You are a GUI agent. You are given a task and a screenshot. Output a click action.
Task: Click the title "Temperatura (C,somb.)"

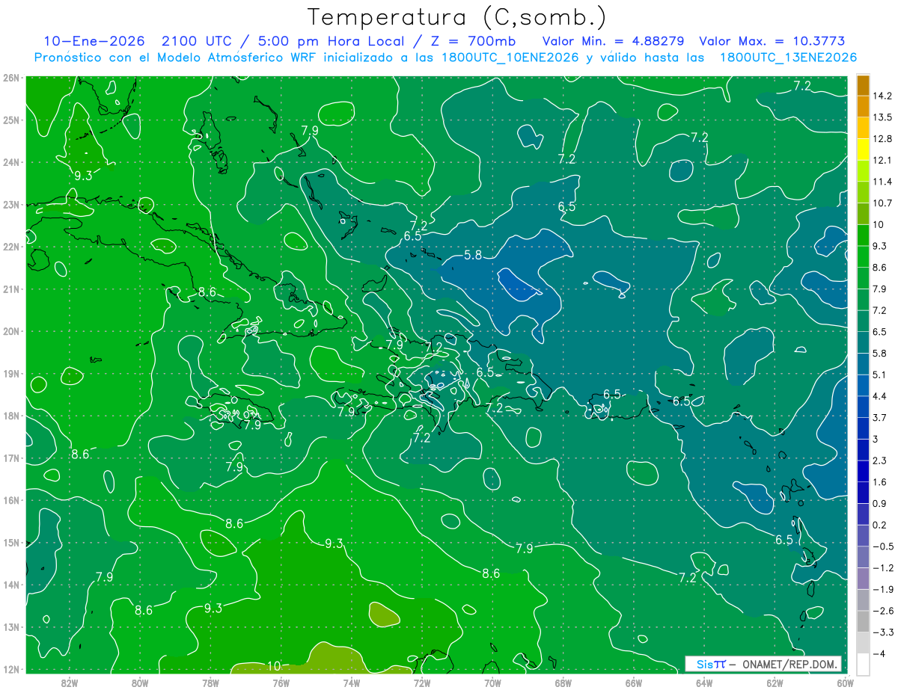(457, 18)
